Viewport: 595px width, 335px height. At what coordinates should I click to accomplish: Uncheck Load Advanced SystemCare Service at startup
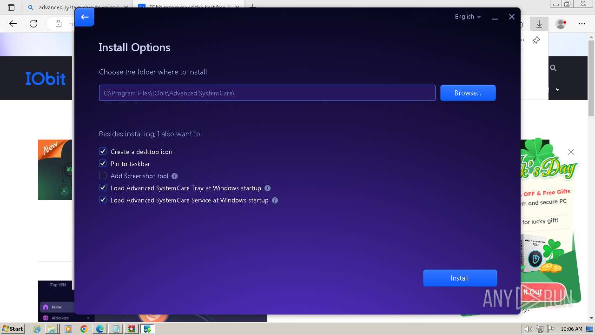tap(103, 200)
